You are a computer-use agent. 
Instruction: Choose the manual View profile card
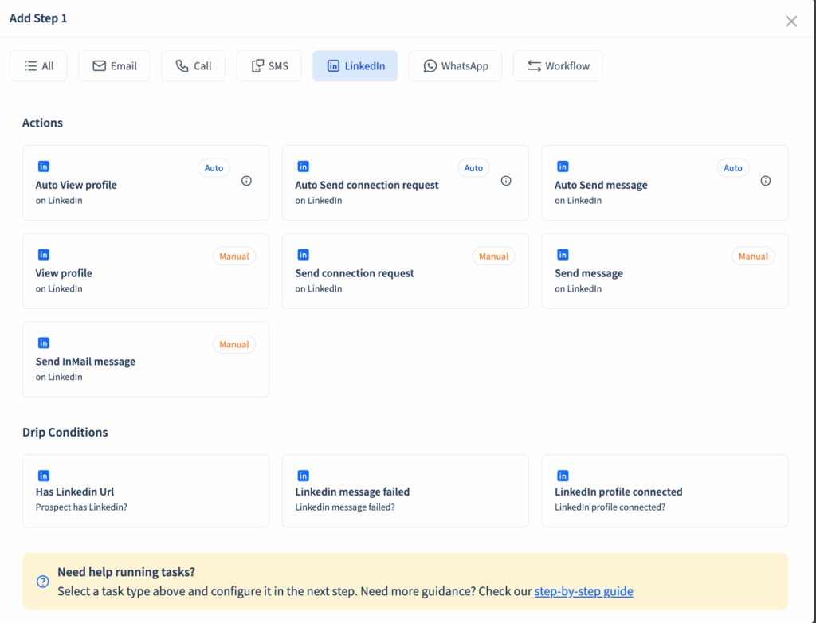click(x=146, y=271)
